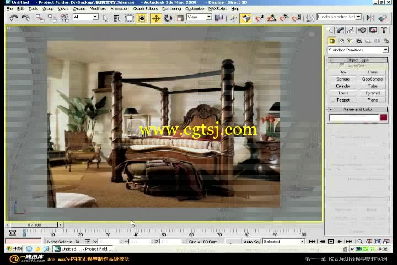This screenshot has width=397, height=265.
Task: Click the Rectangular Selection Region icon
Action: click(x=130, y=18)
